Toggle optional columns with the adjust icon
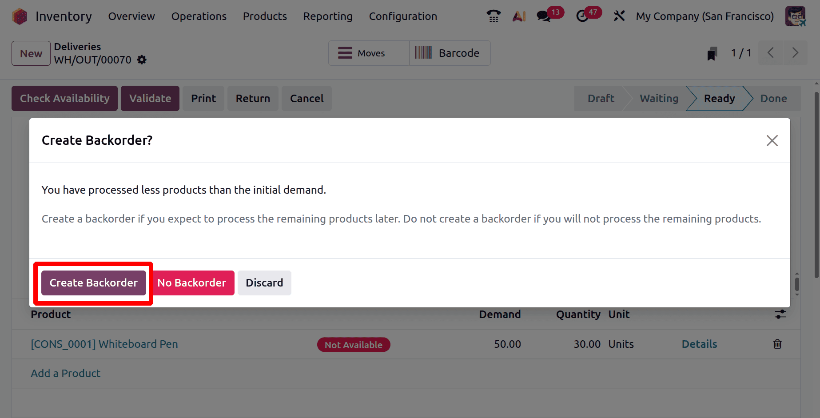 pos(780,314)
